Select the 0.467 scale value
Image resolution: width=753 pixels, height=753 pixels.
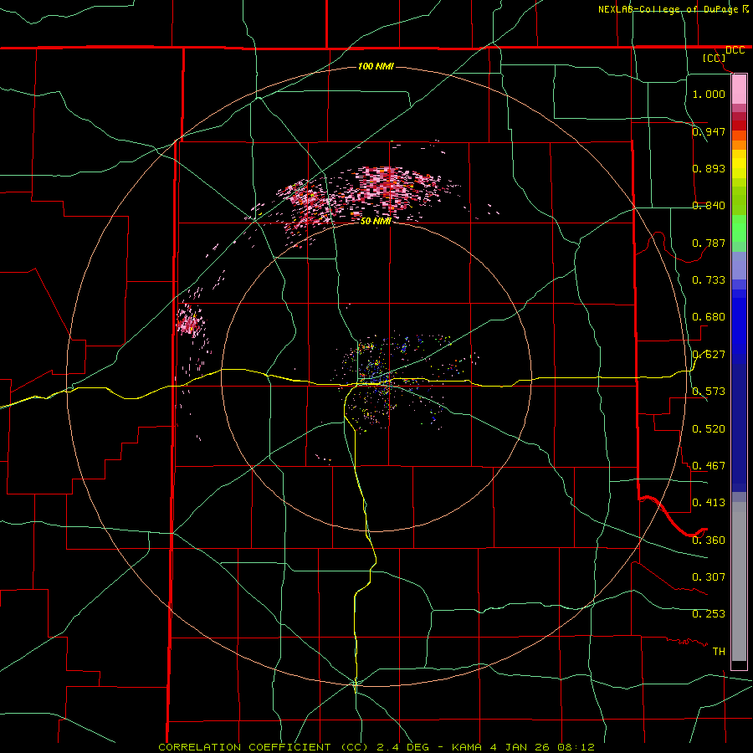[x=709, y=465]
